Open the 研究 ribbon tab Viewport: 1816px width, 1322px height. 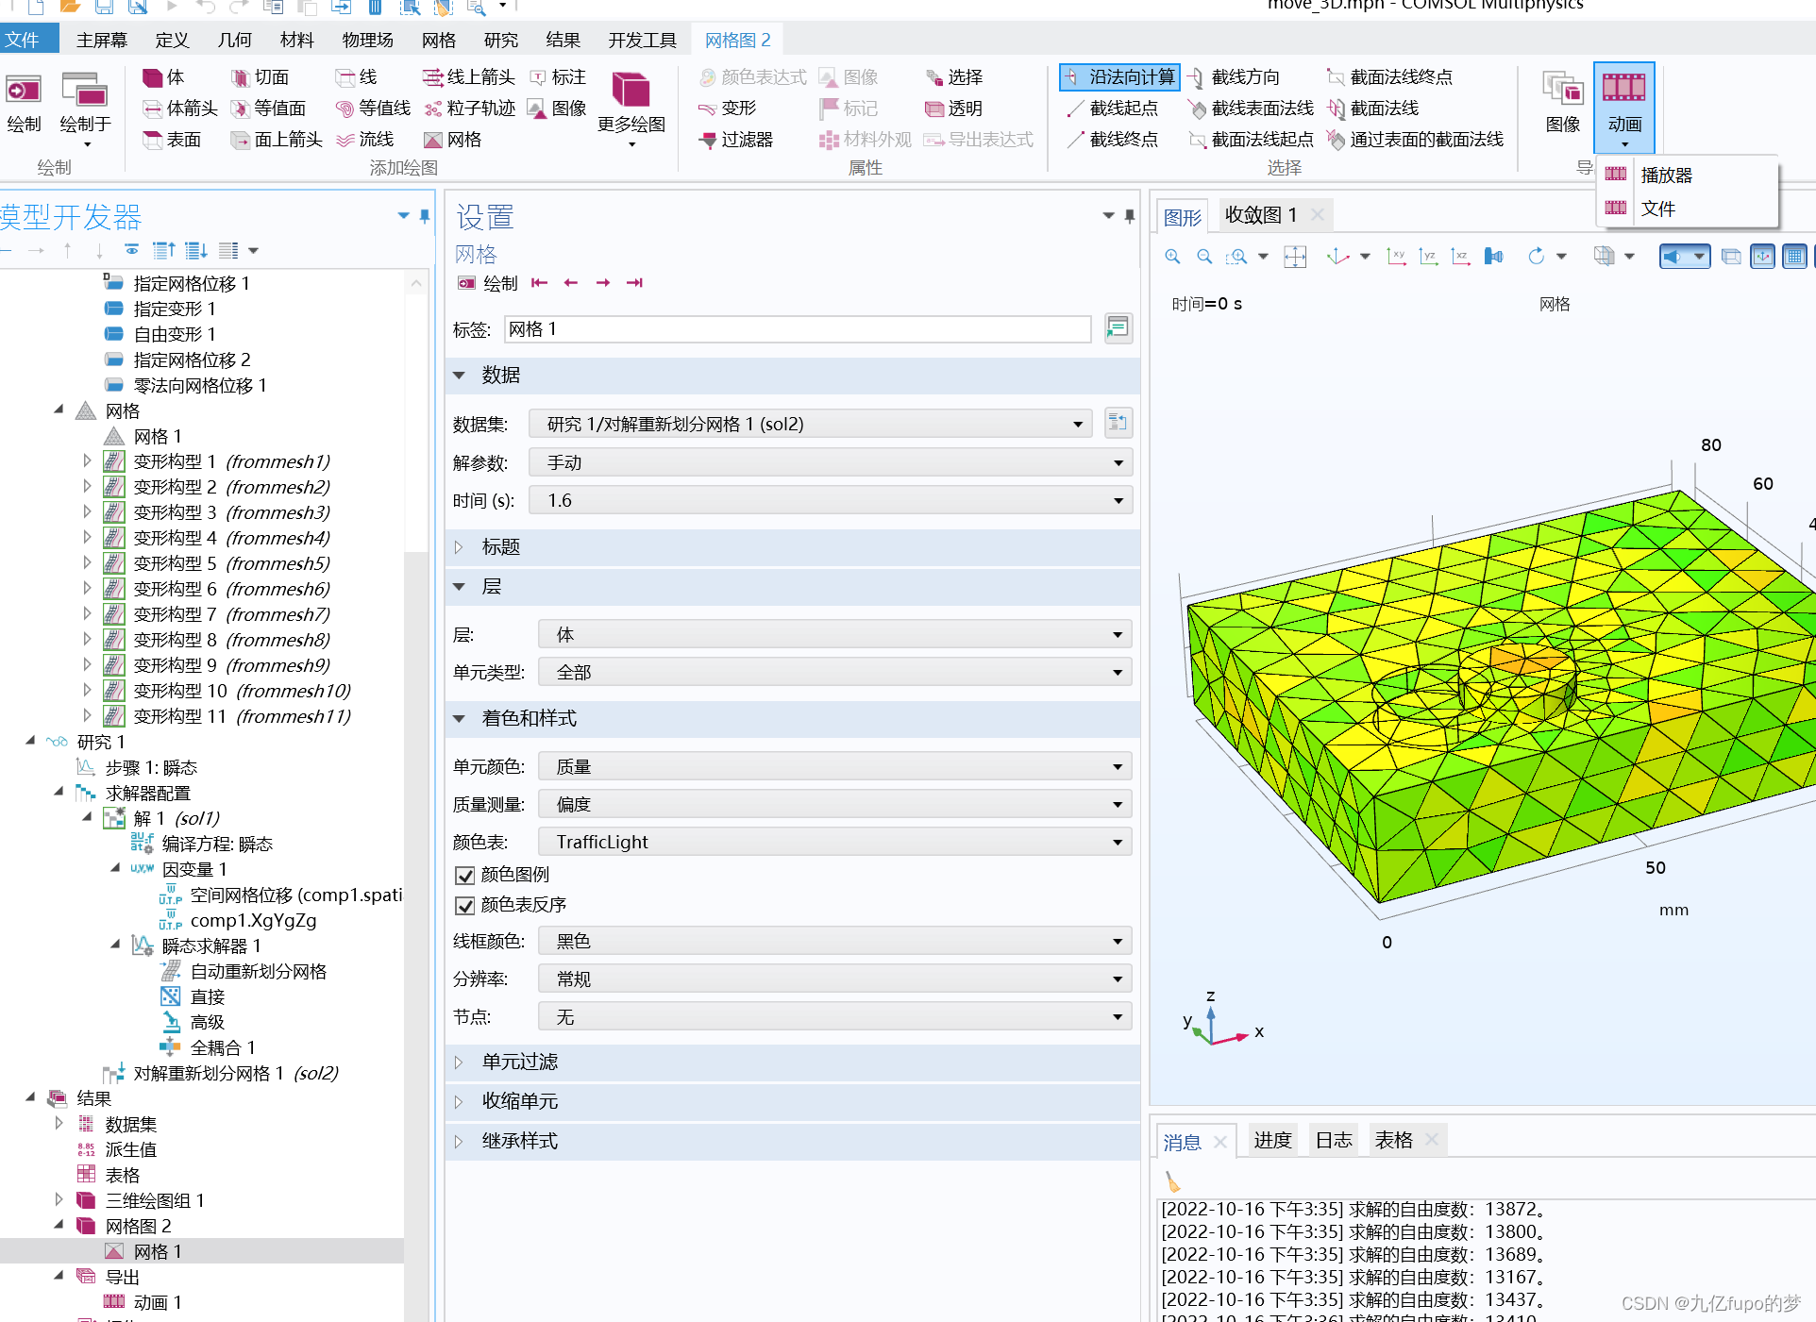pos(500,40)
